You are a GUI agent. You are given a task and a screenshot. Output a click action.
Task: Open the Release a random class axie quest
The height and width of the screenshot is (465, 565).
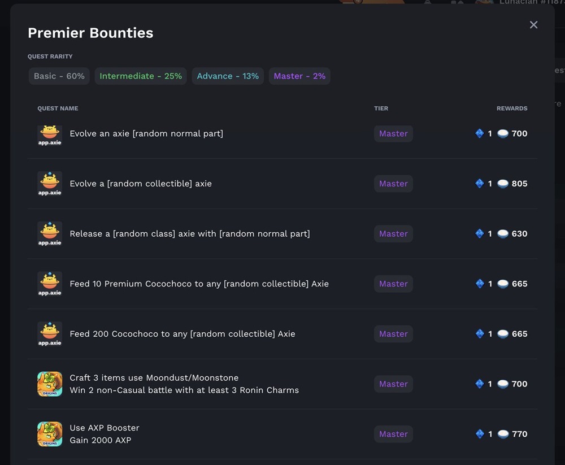(189, 234)
